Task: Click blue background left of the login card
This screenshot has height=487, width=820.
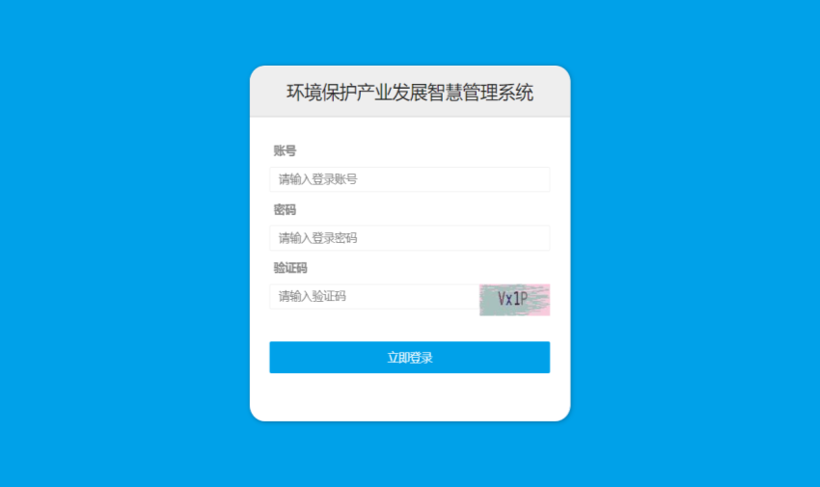Action: pos(125,243)
